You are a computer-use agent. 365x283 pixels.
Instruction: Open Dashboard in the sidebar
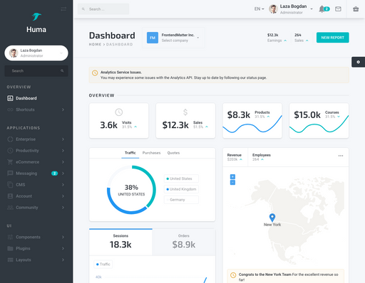click(36, 98)
